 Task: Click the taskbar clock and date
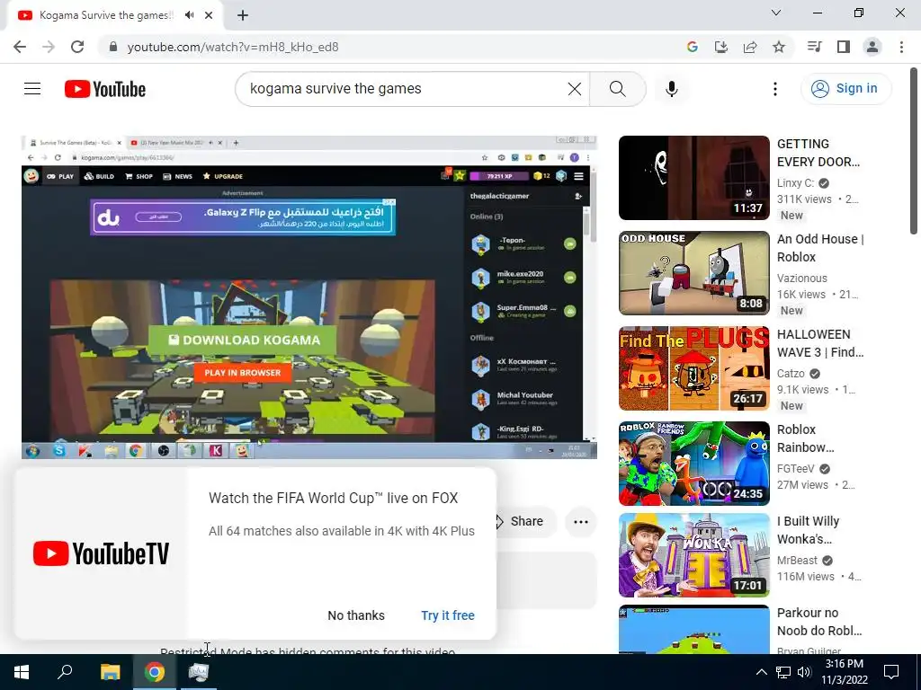[x=844, y=672]
